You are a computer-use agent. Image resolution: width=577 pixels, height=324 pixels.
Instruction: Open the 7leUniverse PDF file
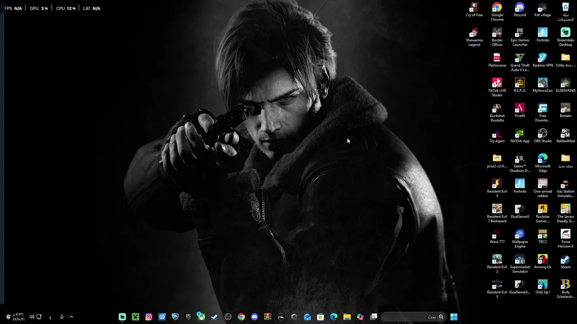pyautogui.click(x=497, y=60)
